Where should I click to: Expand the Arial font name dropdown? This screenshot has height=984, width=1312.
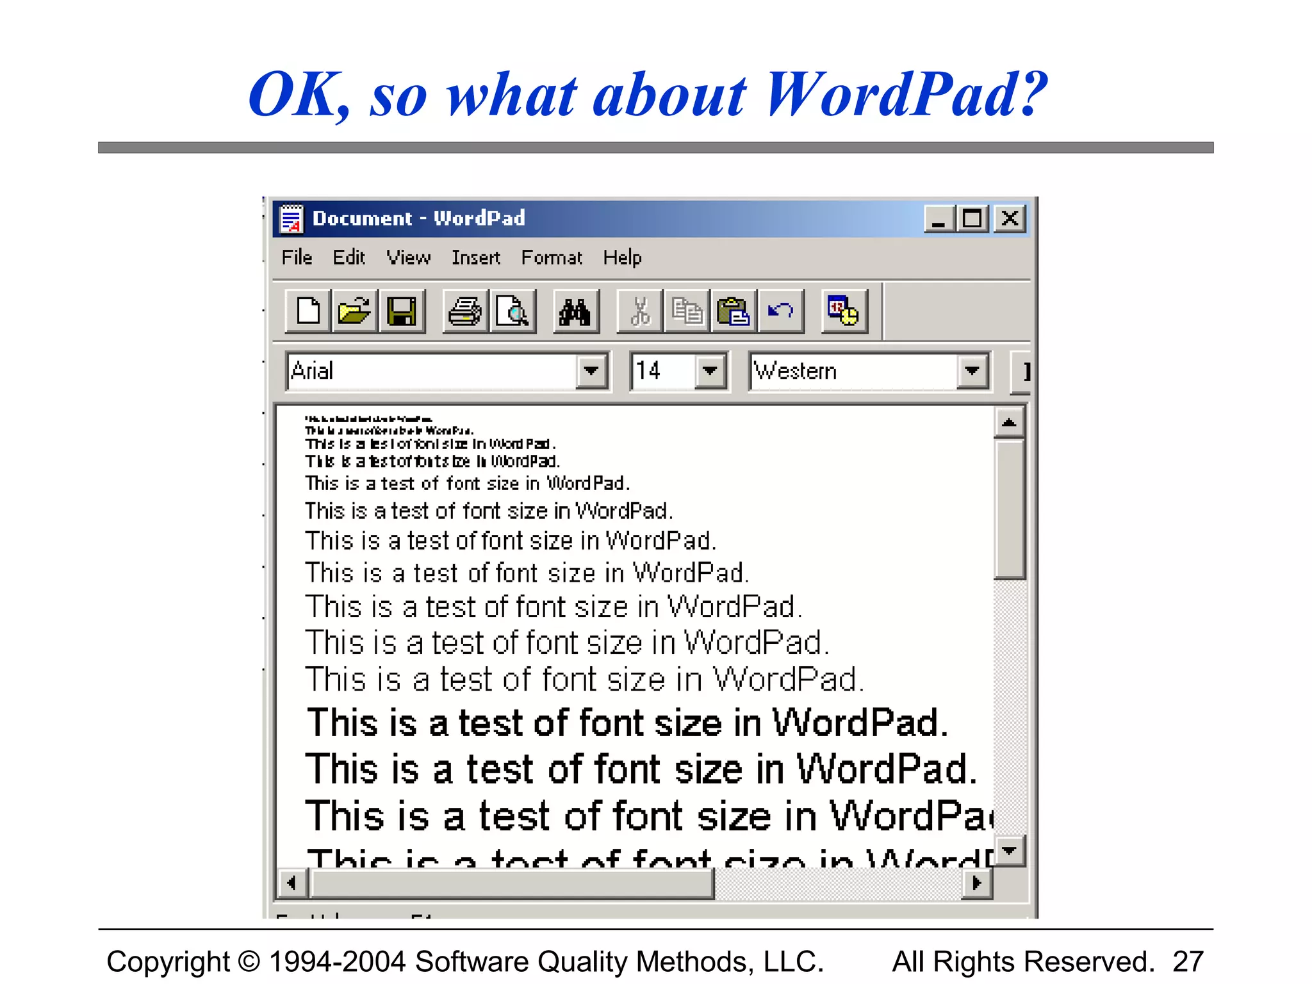(x=591, y=371)
